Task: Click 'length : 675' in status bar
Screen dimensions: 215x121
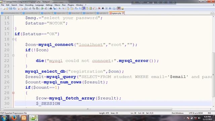Action: (104, 113)
